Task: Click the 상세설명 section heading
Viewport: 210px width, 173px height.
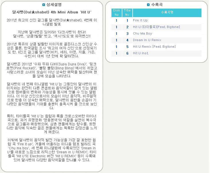Action: tap(54, 5)
